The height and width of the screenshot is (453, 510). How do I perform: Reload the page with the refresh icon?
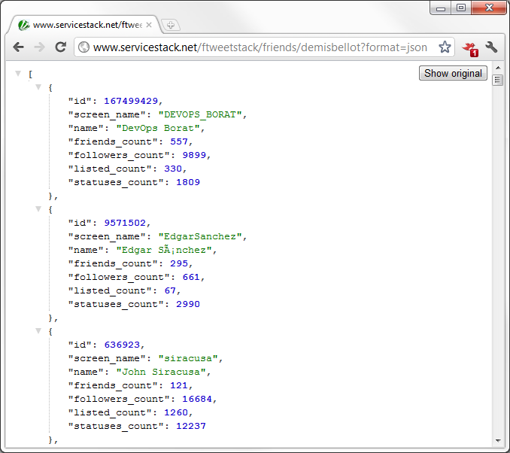click(x=60, y=47)
